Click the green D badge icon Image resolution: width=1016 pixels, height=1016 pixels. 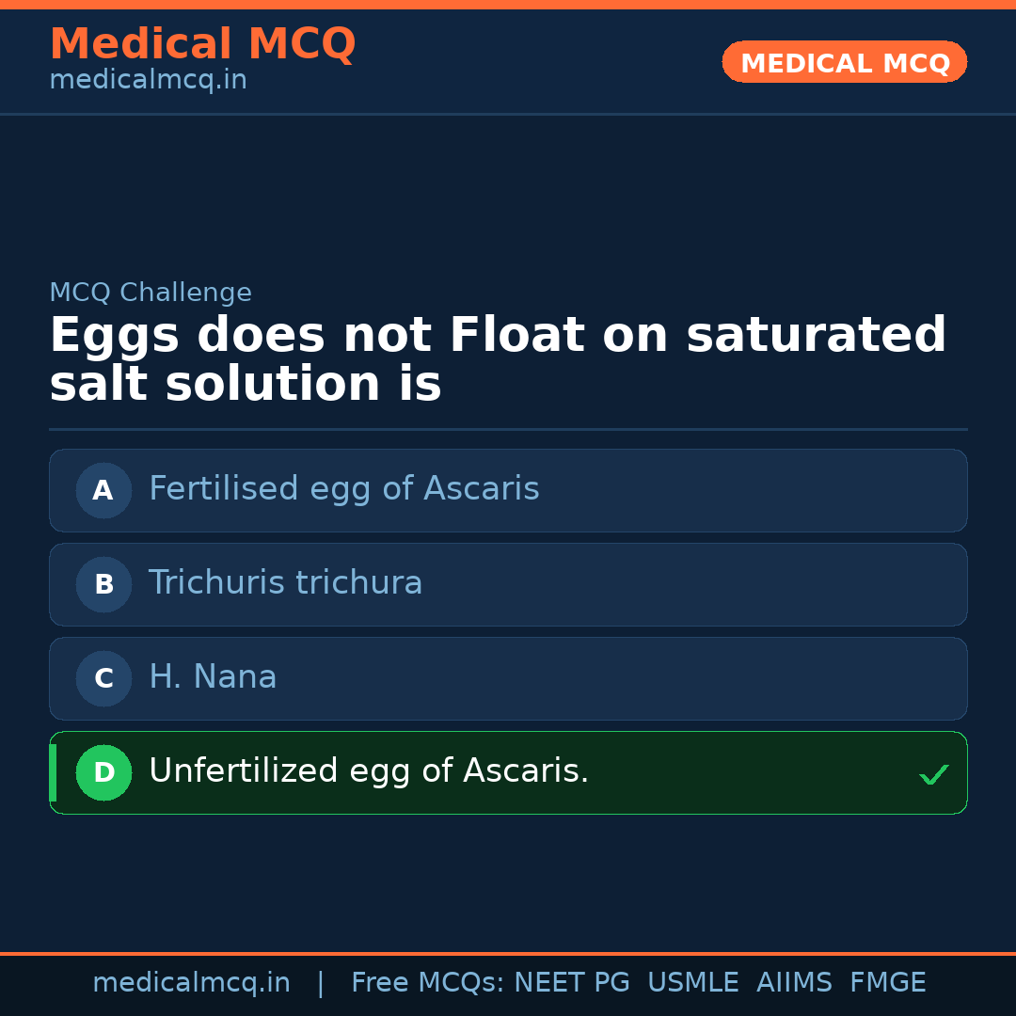pyautogui.click(x=103, y=772)
